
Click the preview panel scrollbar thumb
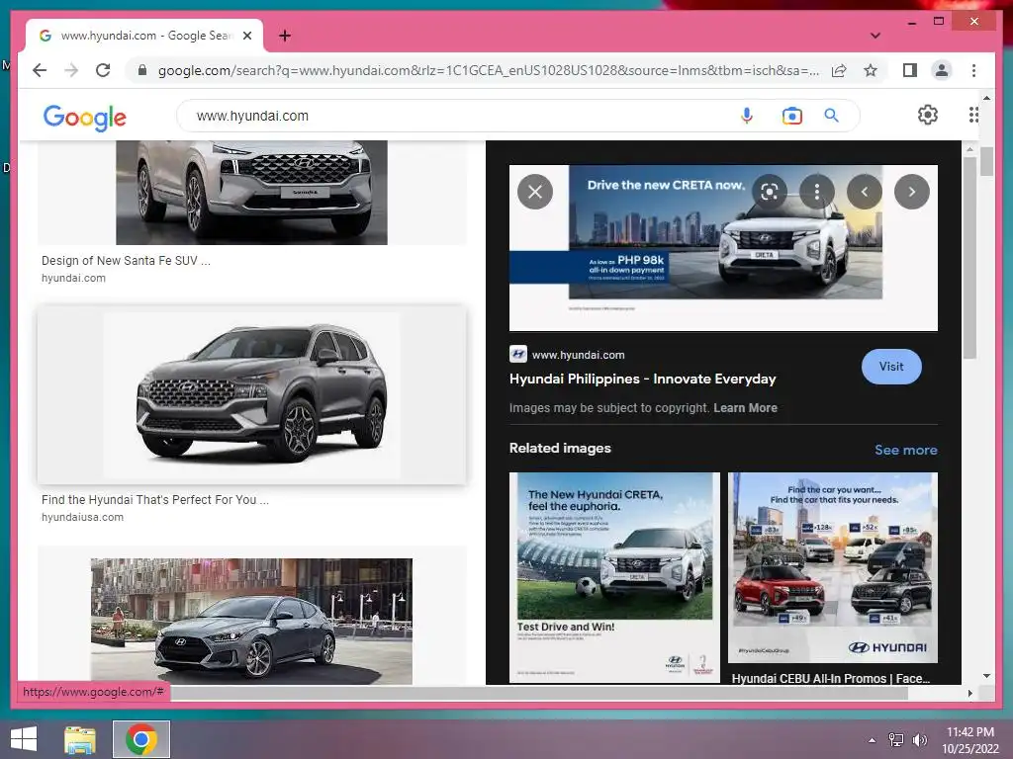(x=969, y=257)
